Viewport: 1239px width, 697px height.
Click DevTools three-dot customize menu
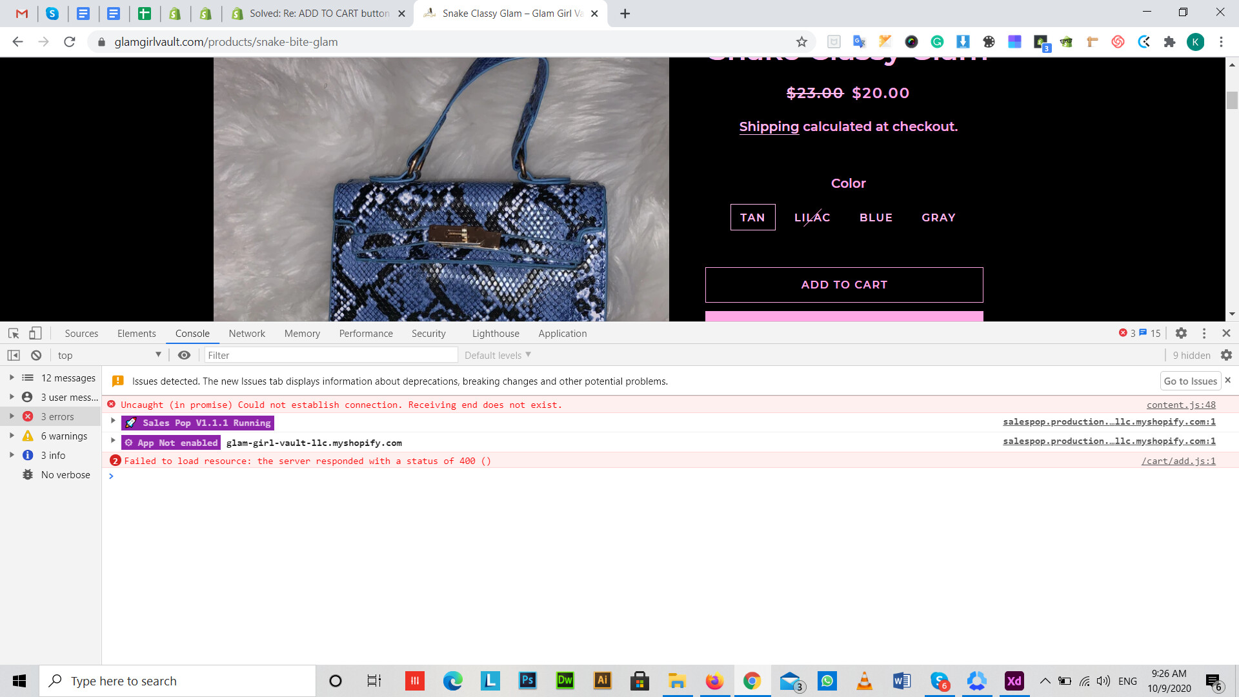point(1204,334)
